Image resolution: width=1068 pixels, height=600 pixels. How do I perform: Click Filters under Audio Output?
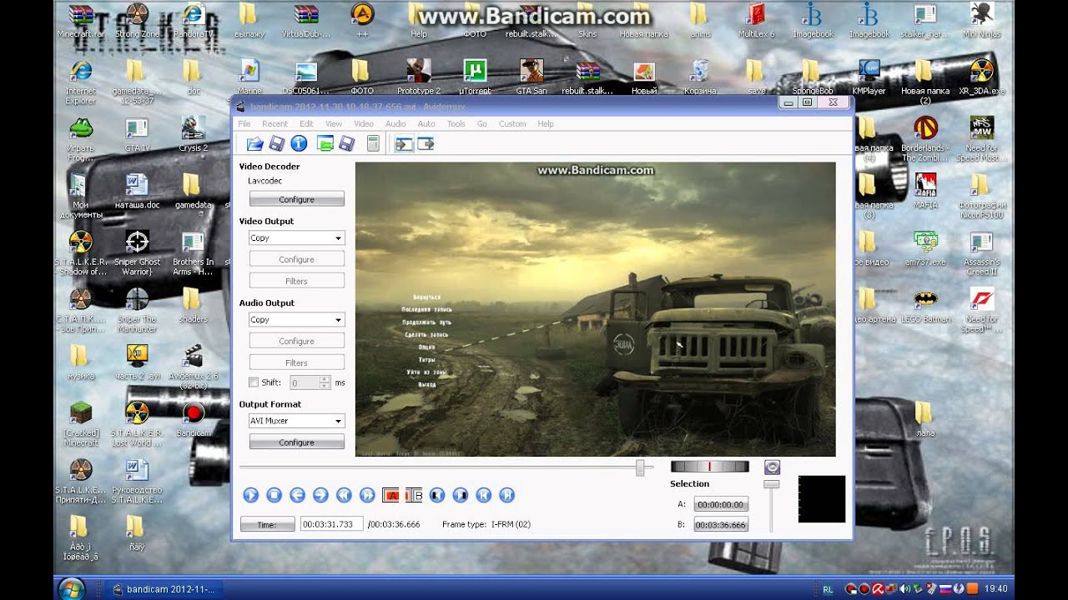[x=296, y=362]
